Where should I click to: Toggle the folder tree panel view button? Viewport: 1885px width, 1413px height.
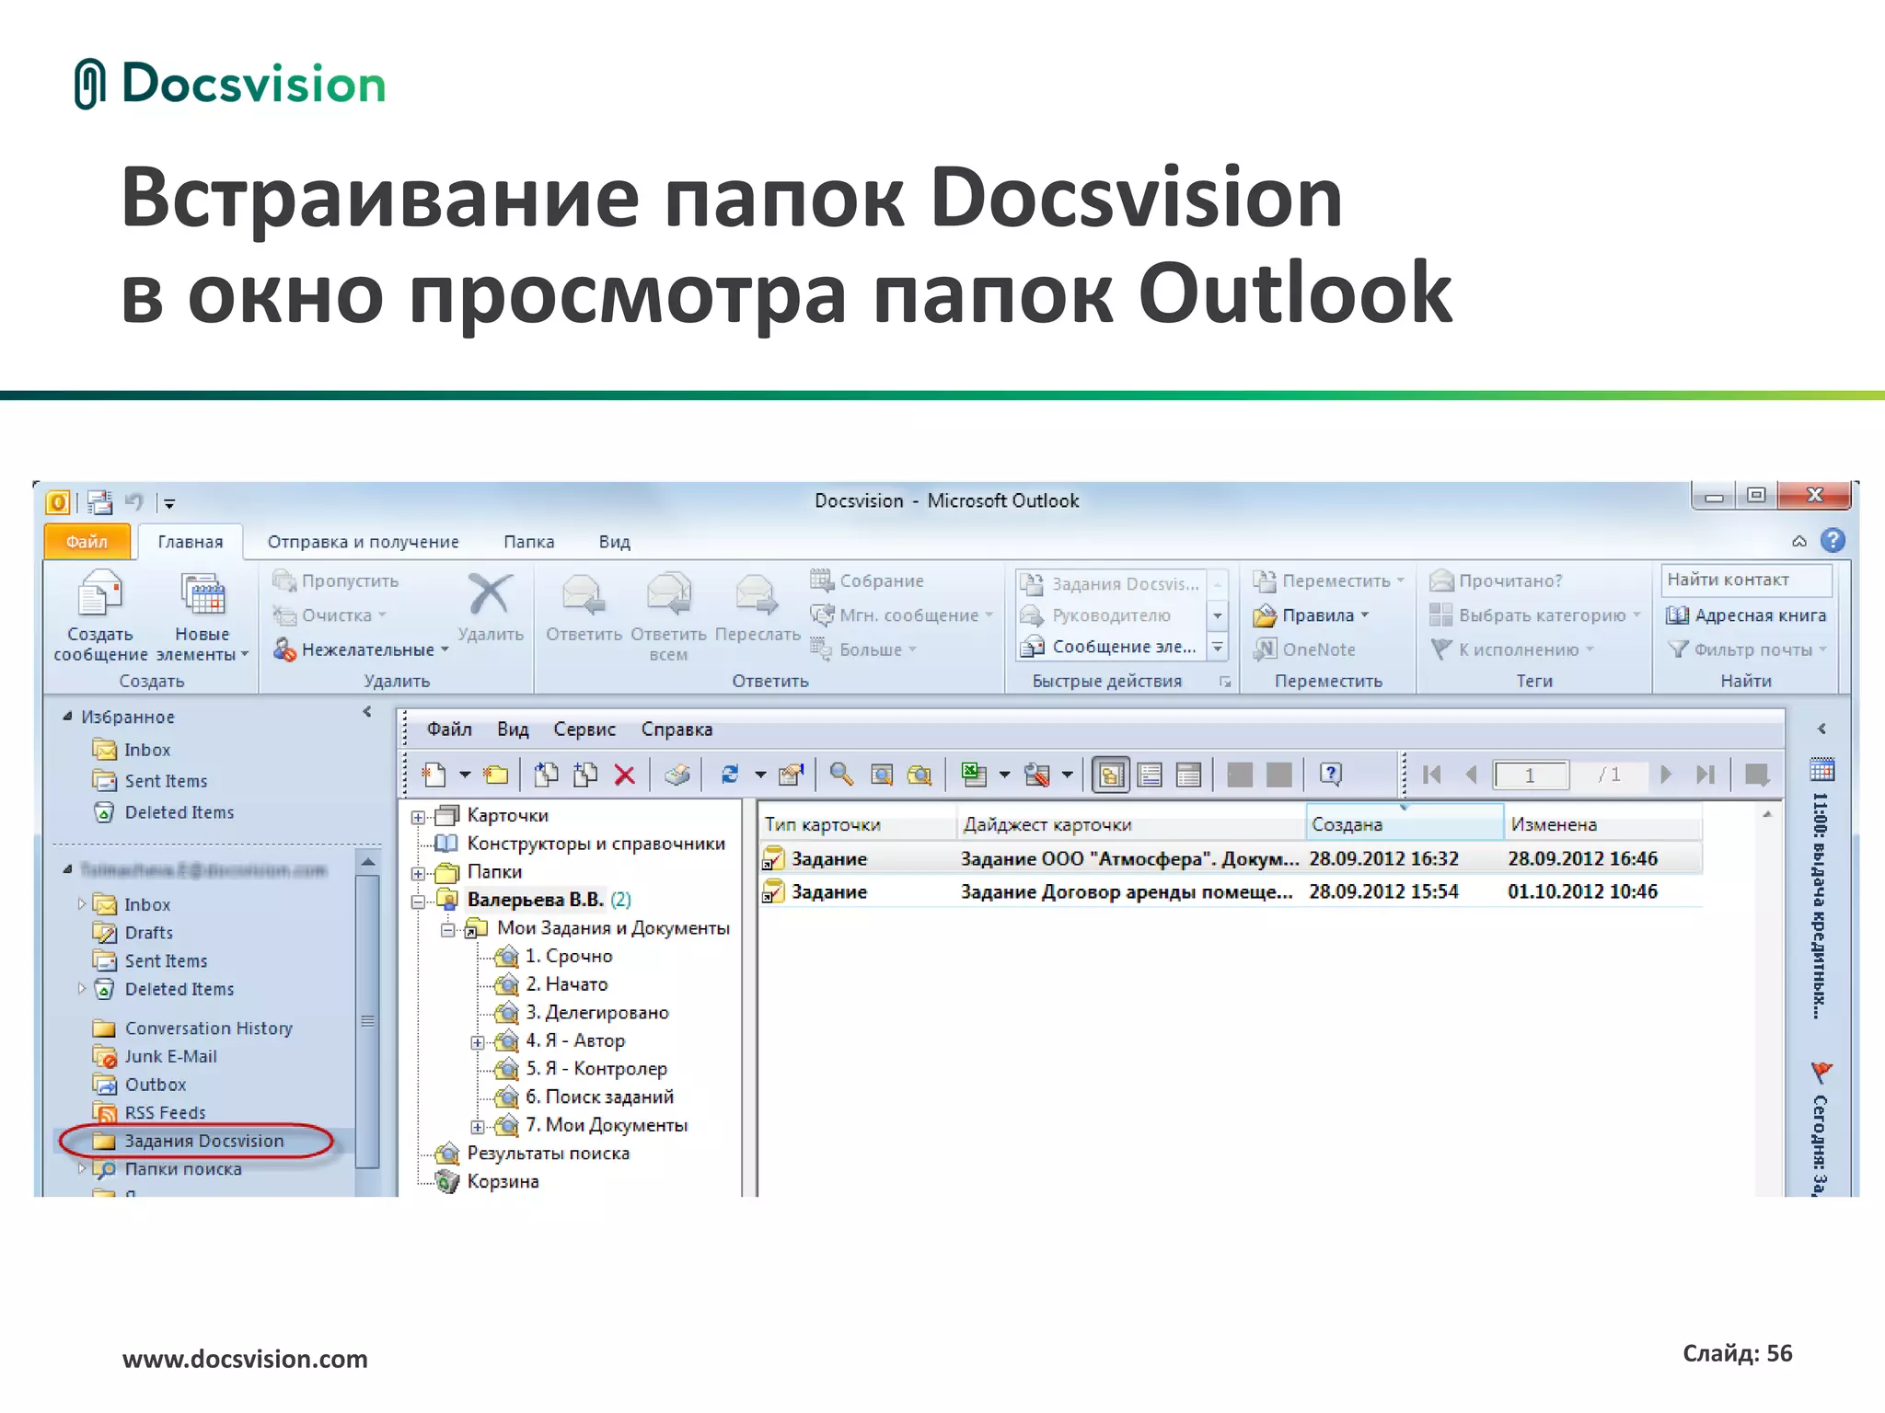tap(1111, 775)
